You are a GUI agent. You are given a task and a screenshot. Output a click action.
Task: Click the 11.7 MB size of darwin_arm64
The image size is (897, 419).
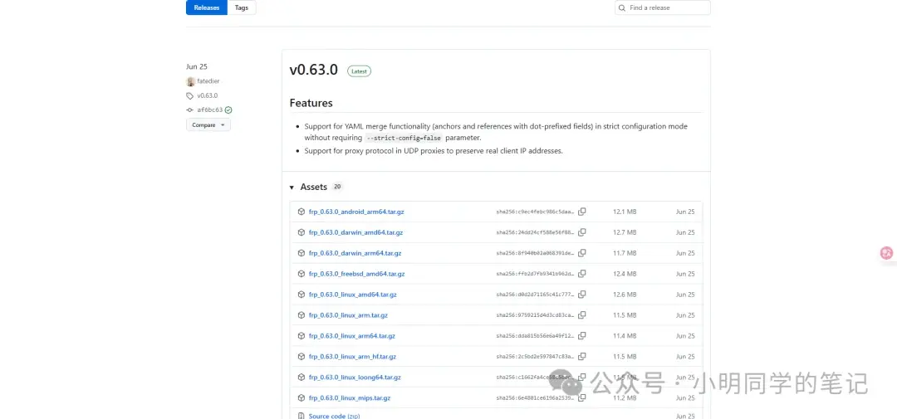[625, 253]
